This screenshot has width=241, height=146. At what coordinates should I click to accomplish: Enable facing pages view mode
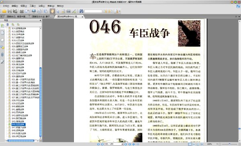pyautogui.click(x=198, y=144)
